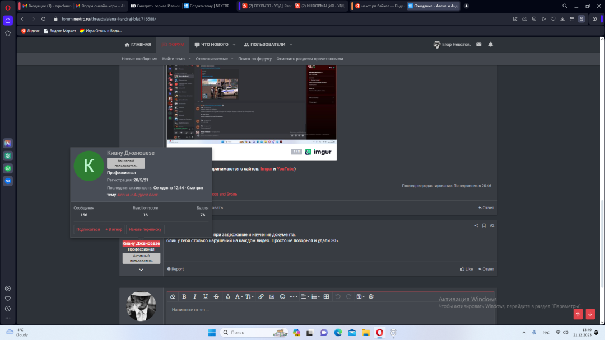This screenshot has width=605, height=340.
Task: Apply strikethrough in the editor toolbar
Action: pyautogui.click(x=216, y=296)
